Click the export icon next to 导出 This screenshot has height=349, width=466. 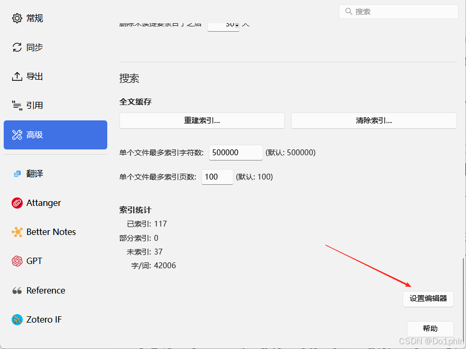click(x=17, y=77)
